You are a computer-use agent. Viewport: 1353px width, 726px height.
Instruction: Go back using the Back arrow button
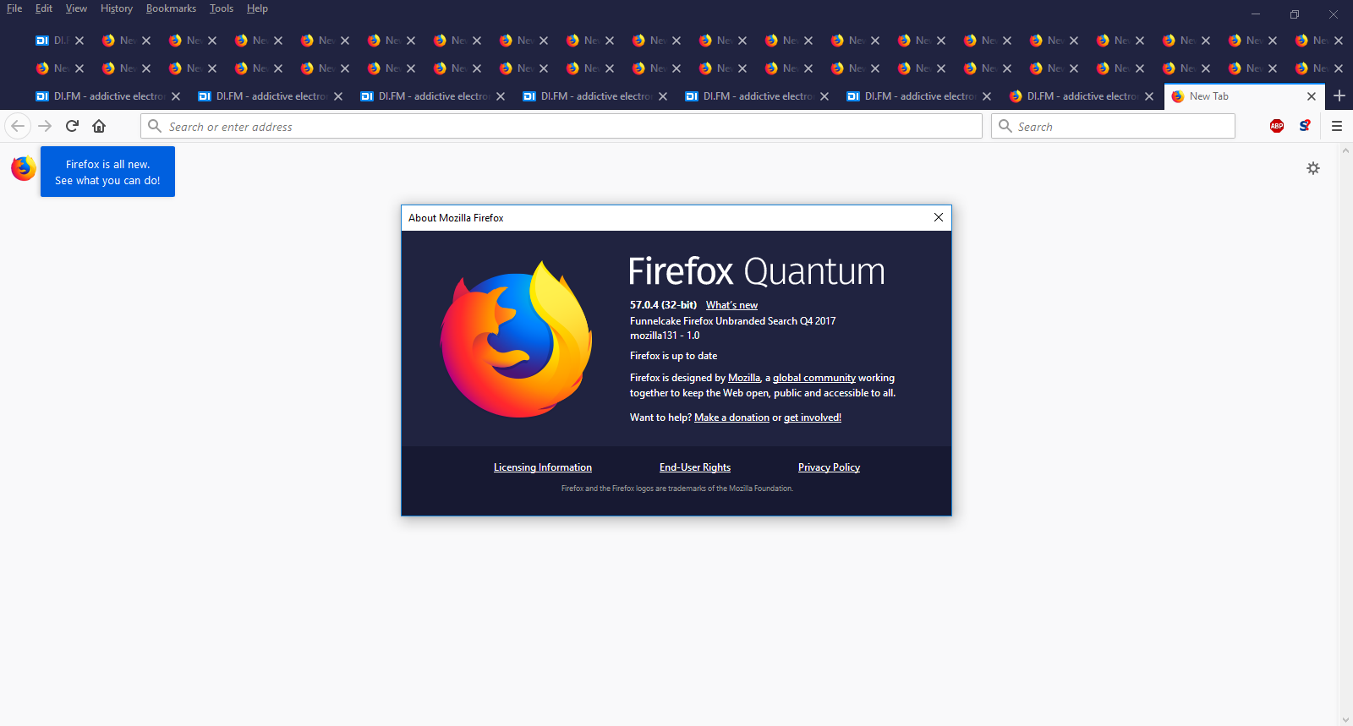[18, 126]
